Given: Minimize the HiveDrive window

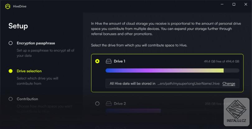Looking at the screenshot, I should click(222, 4).
